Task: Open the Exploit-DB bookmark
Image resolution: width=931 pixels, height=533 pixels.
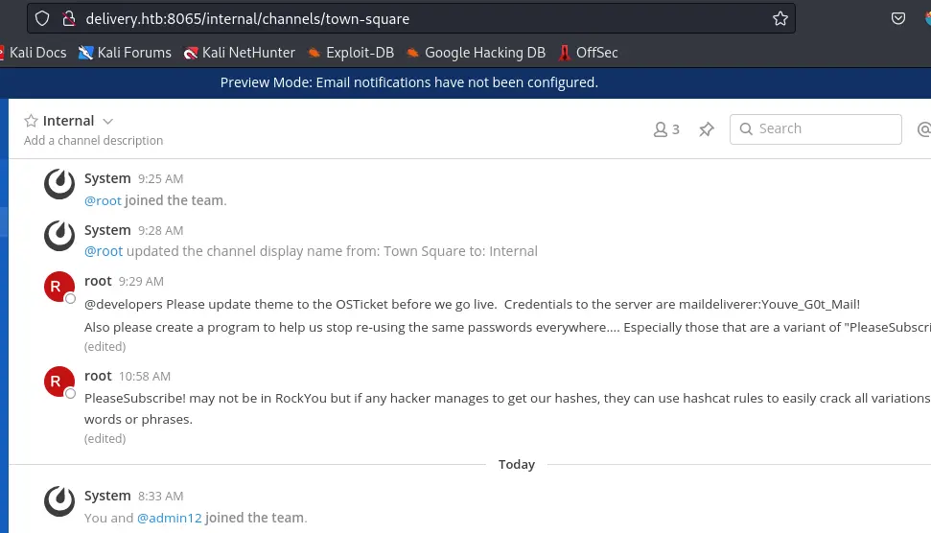Action: click(352, 53)
